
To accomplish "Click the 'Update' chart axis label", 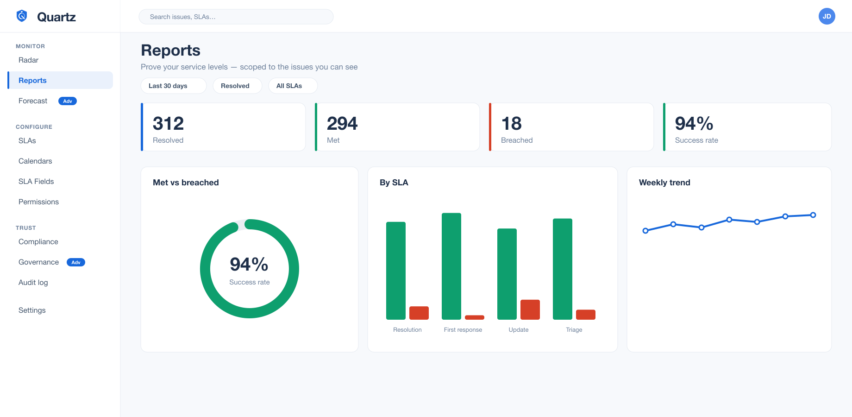I will [x=519, y=330].
